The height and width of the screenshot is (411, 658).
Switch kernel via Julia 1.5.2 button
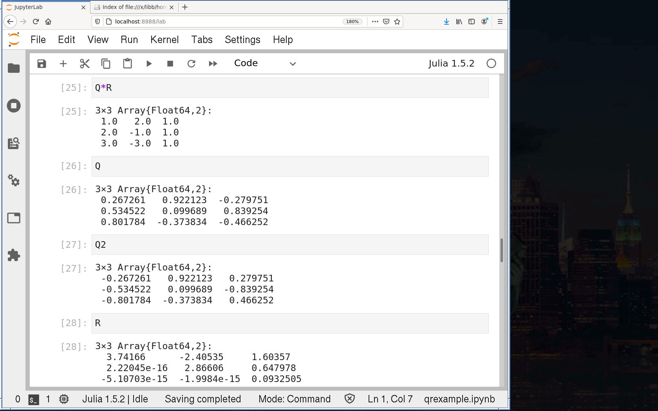click(451, 63)
